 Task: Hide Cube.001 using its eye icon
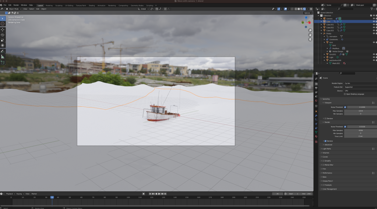pyautogui.click(x=374, y=25)
